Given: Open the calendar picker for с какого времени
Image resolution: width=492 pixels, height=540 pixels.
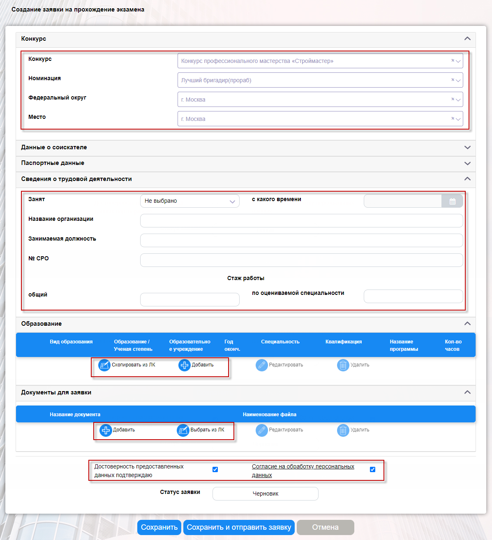Looking at the screenshot, I should [452, 201].
